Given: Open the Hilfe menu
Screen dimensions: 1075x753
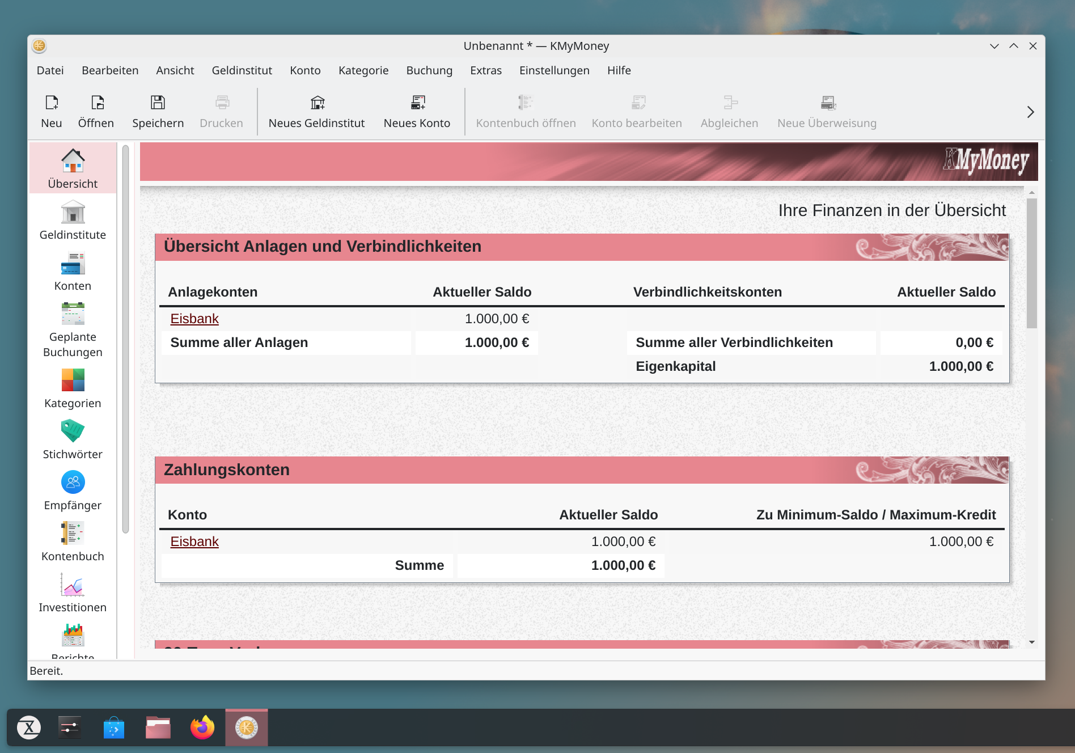Looking at the screenshot, I should tap(619, 70).
